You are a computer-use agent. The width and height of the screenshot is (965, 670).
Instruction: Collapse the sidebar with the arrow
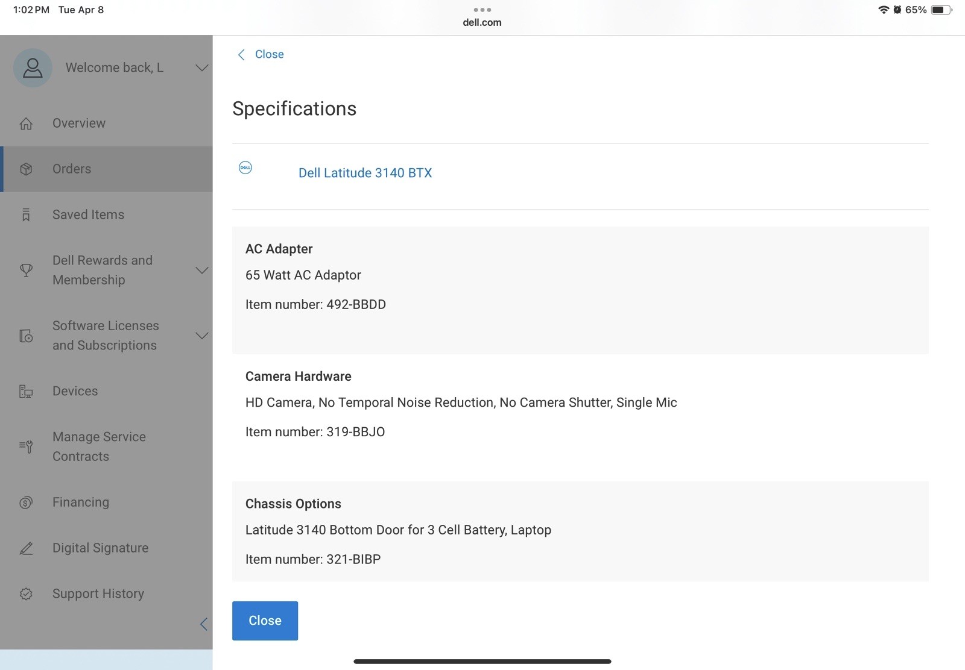pos(204,624)
